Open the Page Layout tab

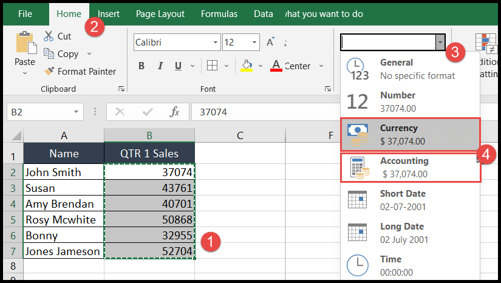point(160,14)
